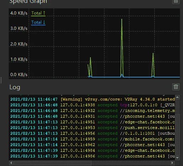
Task: Click the log scroll left arrow
Action: pos(11,163)
